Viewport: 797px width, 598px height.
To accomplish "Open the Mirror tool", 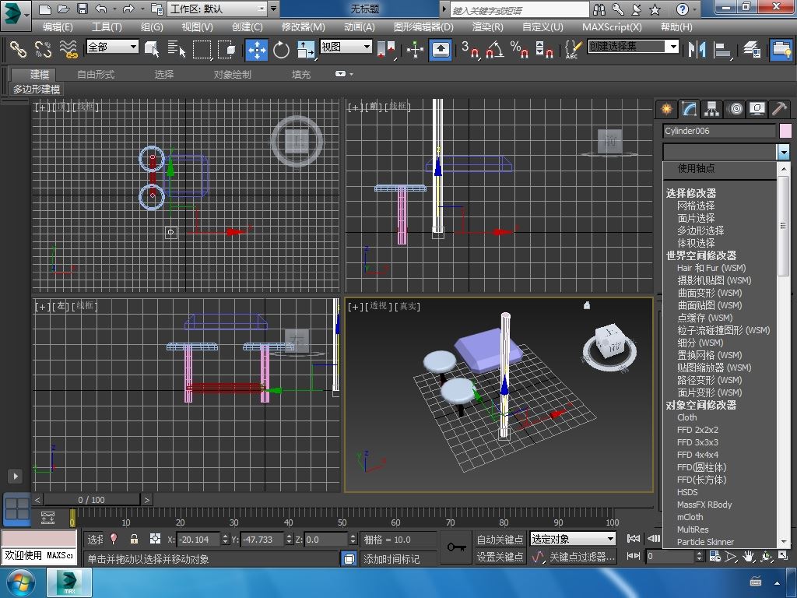I will coord(696,49).
